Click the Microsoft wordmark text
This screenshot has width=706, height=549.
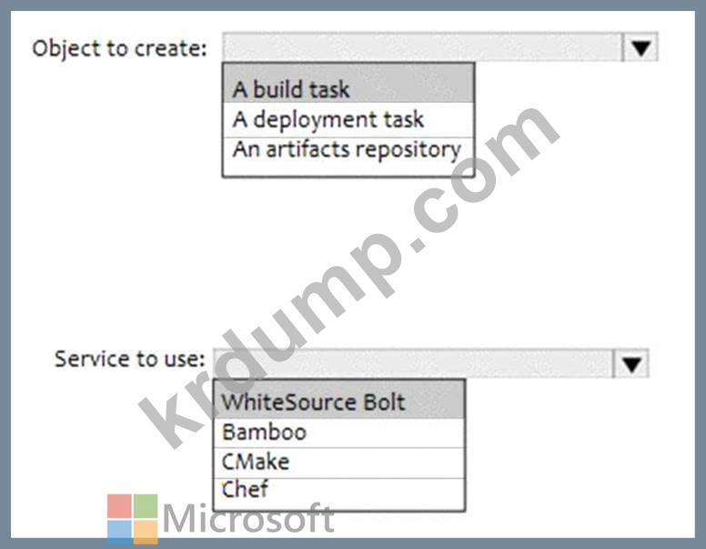pyautogui.click(x=247, y=520)
